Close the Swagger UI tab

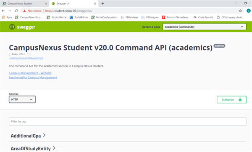coord(95,3)
